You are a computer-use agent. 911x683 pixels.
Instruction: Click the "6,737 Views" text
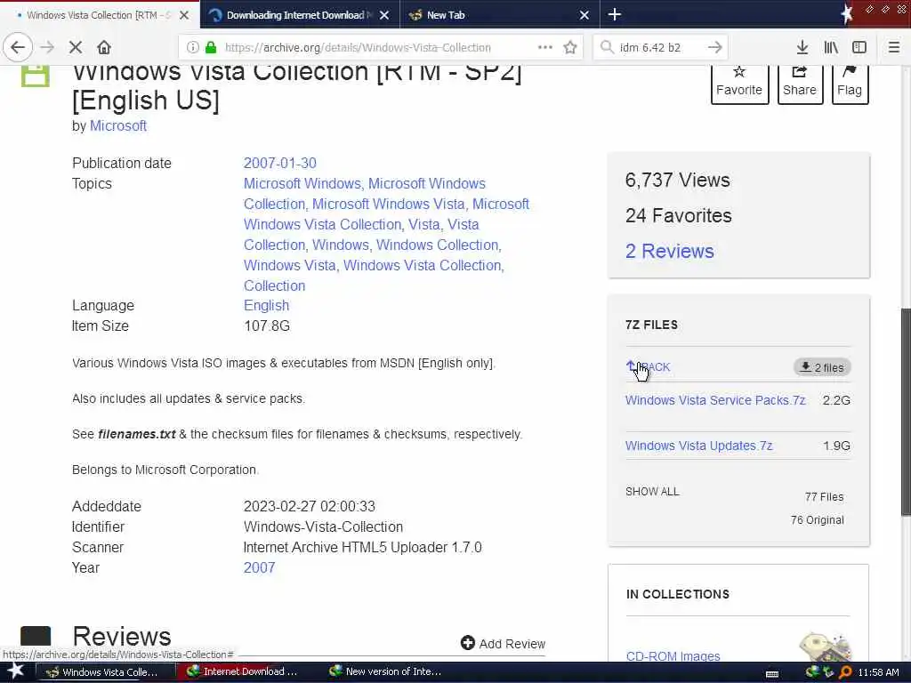(677, 180)
